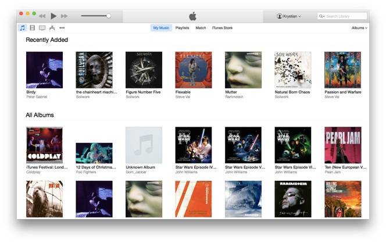
Task: Switch to the Playlists tab
Action: point(182,28)
